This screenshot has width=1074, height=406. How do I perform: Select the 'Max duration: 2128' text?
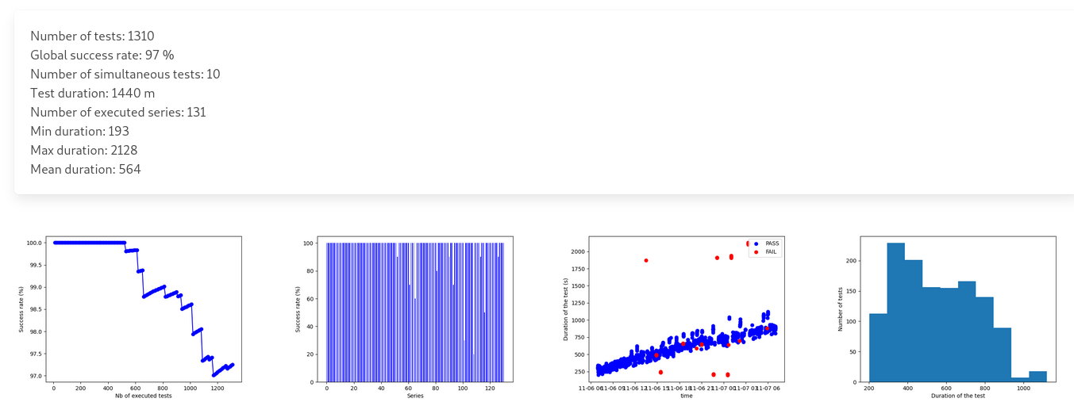85,150
